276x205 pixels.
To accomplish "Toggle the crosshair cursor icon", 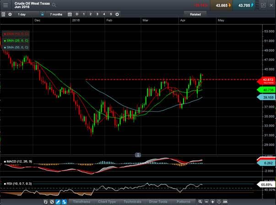I will (x=219, y=202).
